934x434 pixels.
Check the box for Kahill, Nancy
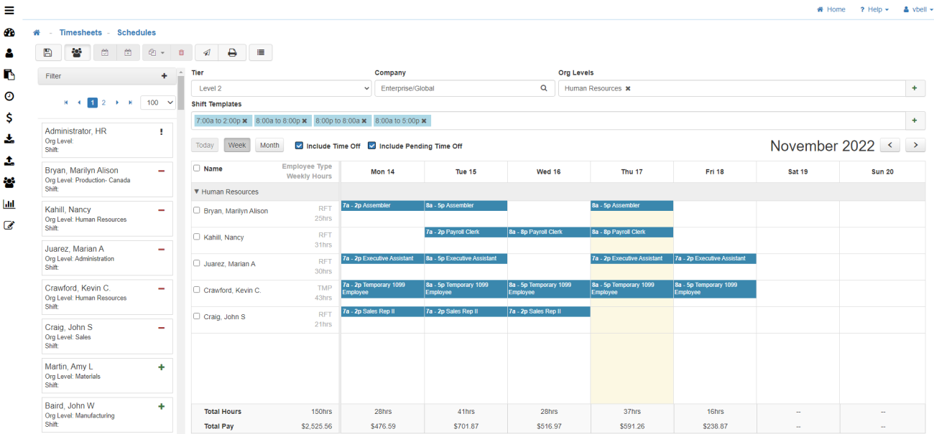pyautogui.click(x=198, y=237)
